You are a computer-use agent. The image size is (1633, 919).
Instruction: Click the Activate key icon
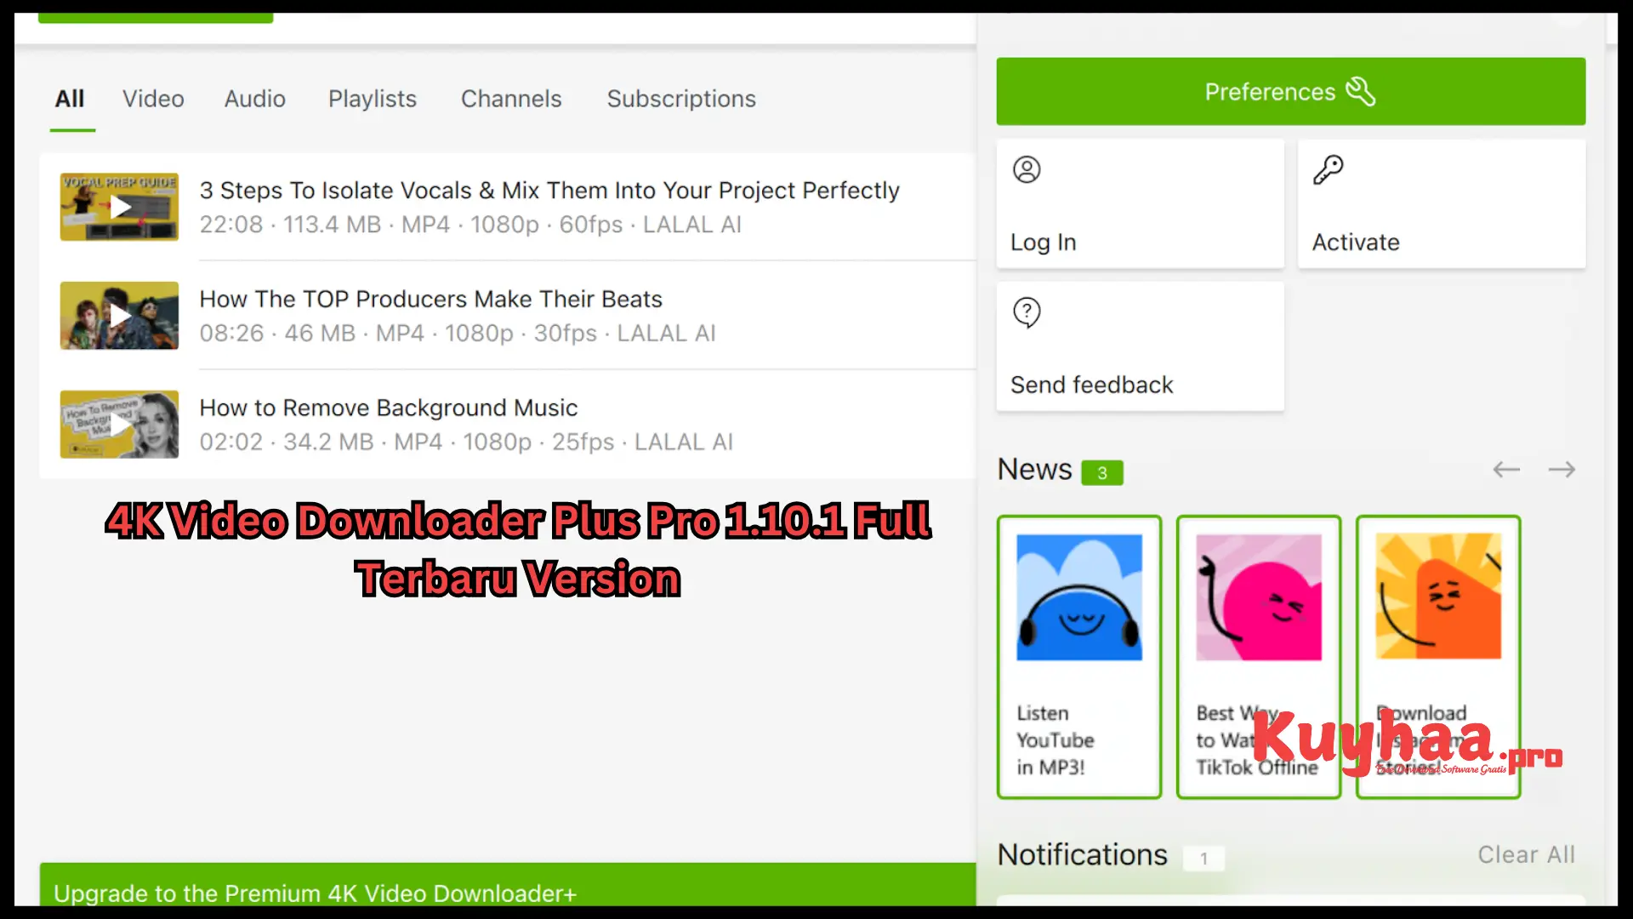coord(1328,169)
